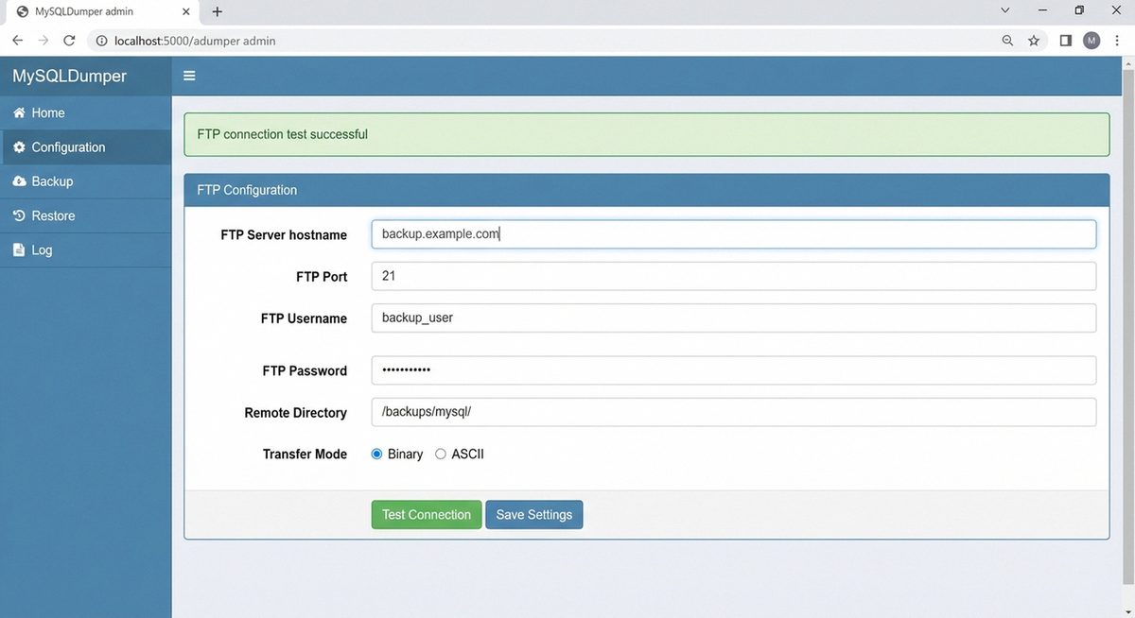The height and width of the screenshot is (618, 1135).
Task: Open a new browser tab
Action: click(x=218, y=11)
